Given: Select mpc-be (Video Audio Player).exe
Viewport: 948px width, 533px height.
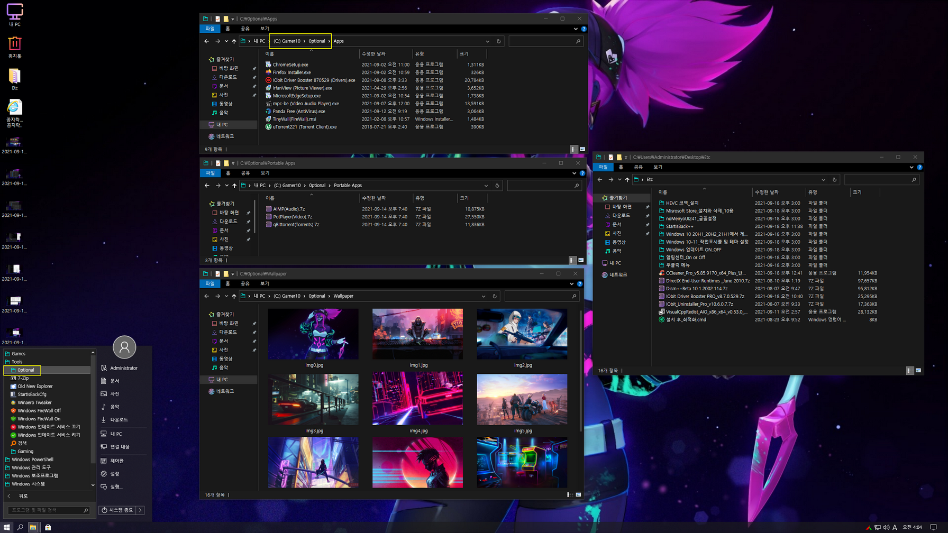Looking at the screenshot, I should (306, 104).
